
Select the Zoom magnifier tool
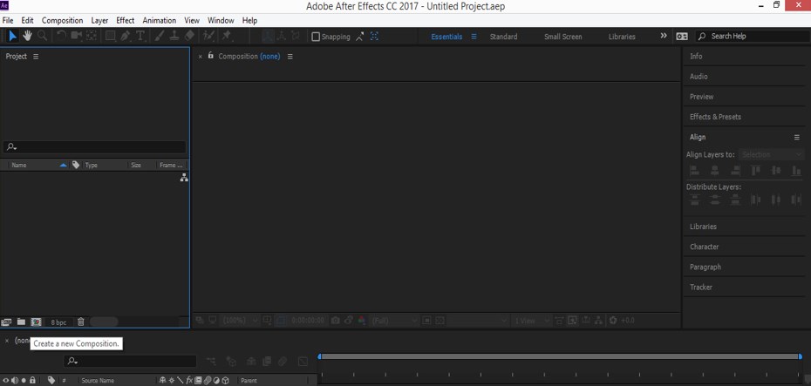point(43,36)
